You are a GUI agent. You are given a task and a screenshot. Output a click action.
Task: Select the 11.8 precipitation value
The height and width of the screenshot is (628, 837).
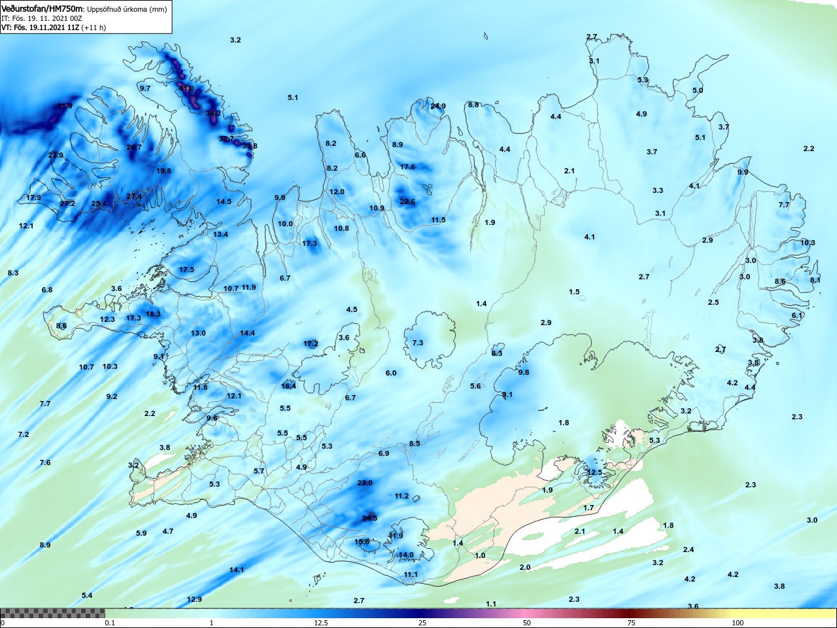tap(200, 387)
